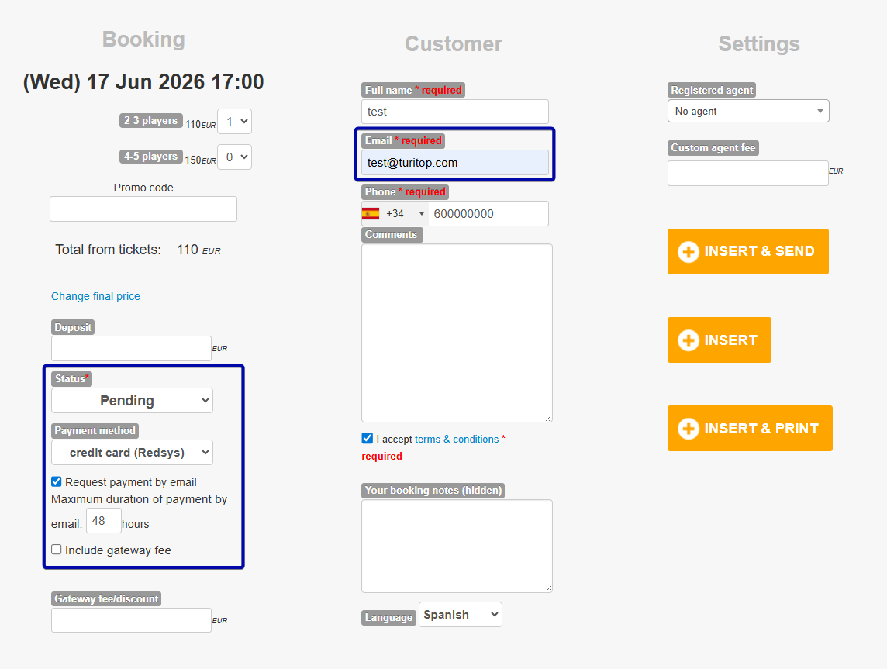Click the Email field with test@turitop.com

[x=455, y=162]
